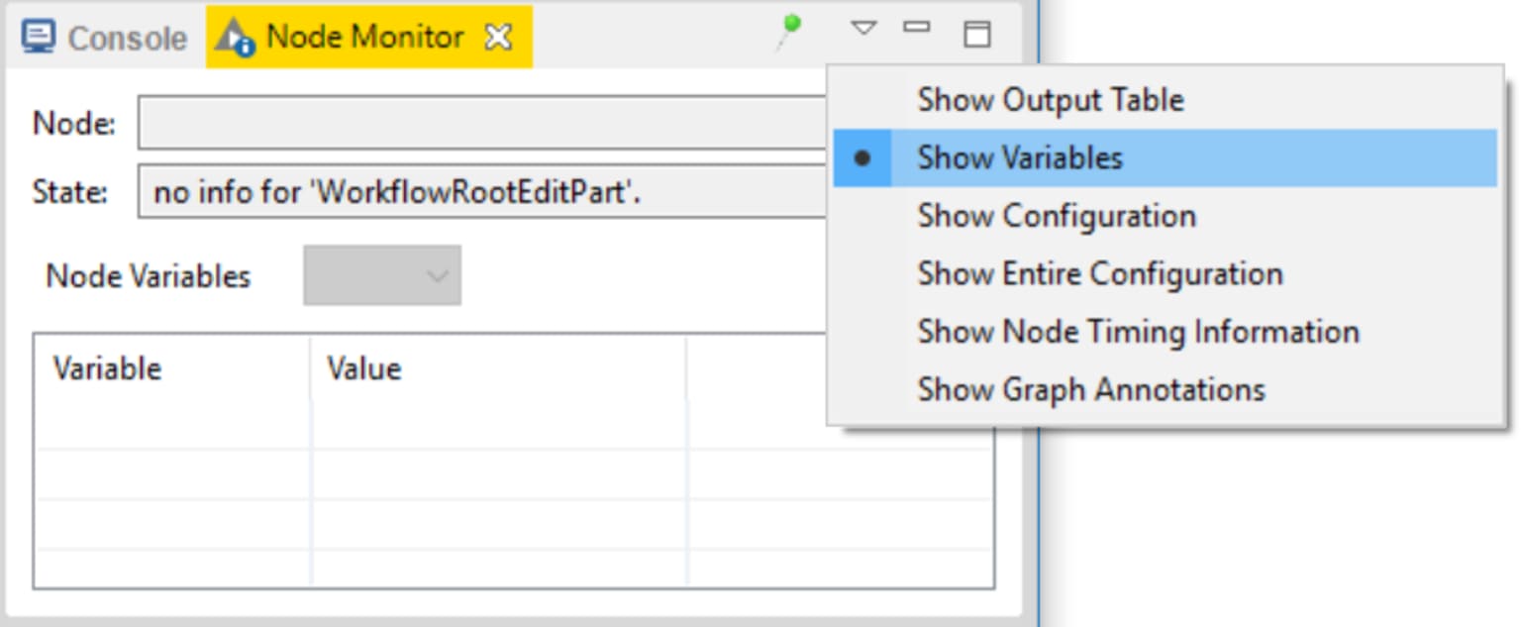The height and width of the screenshot is (627, 1521).
Task: Select Show Variables menu entry
Action: tap(1165, 157)
